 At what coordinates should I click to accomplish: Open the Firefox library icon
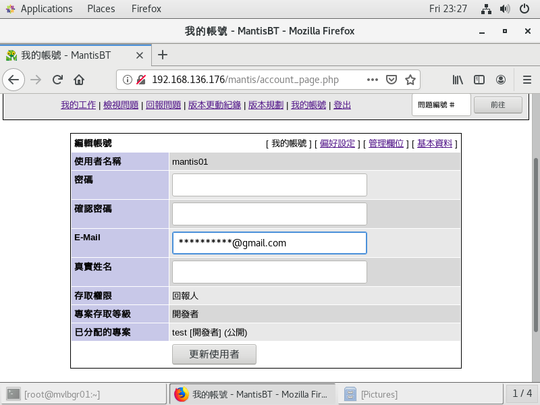coord(458,80)
